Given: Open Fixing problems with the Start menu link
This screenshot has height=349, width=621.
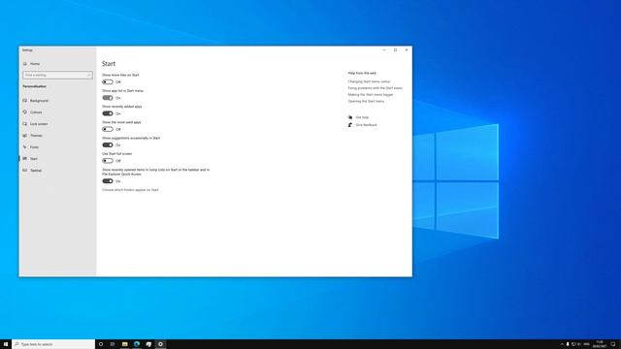Looking at the screenshot, I should pos(376,88).
